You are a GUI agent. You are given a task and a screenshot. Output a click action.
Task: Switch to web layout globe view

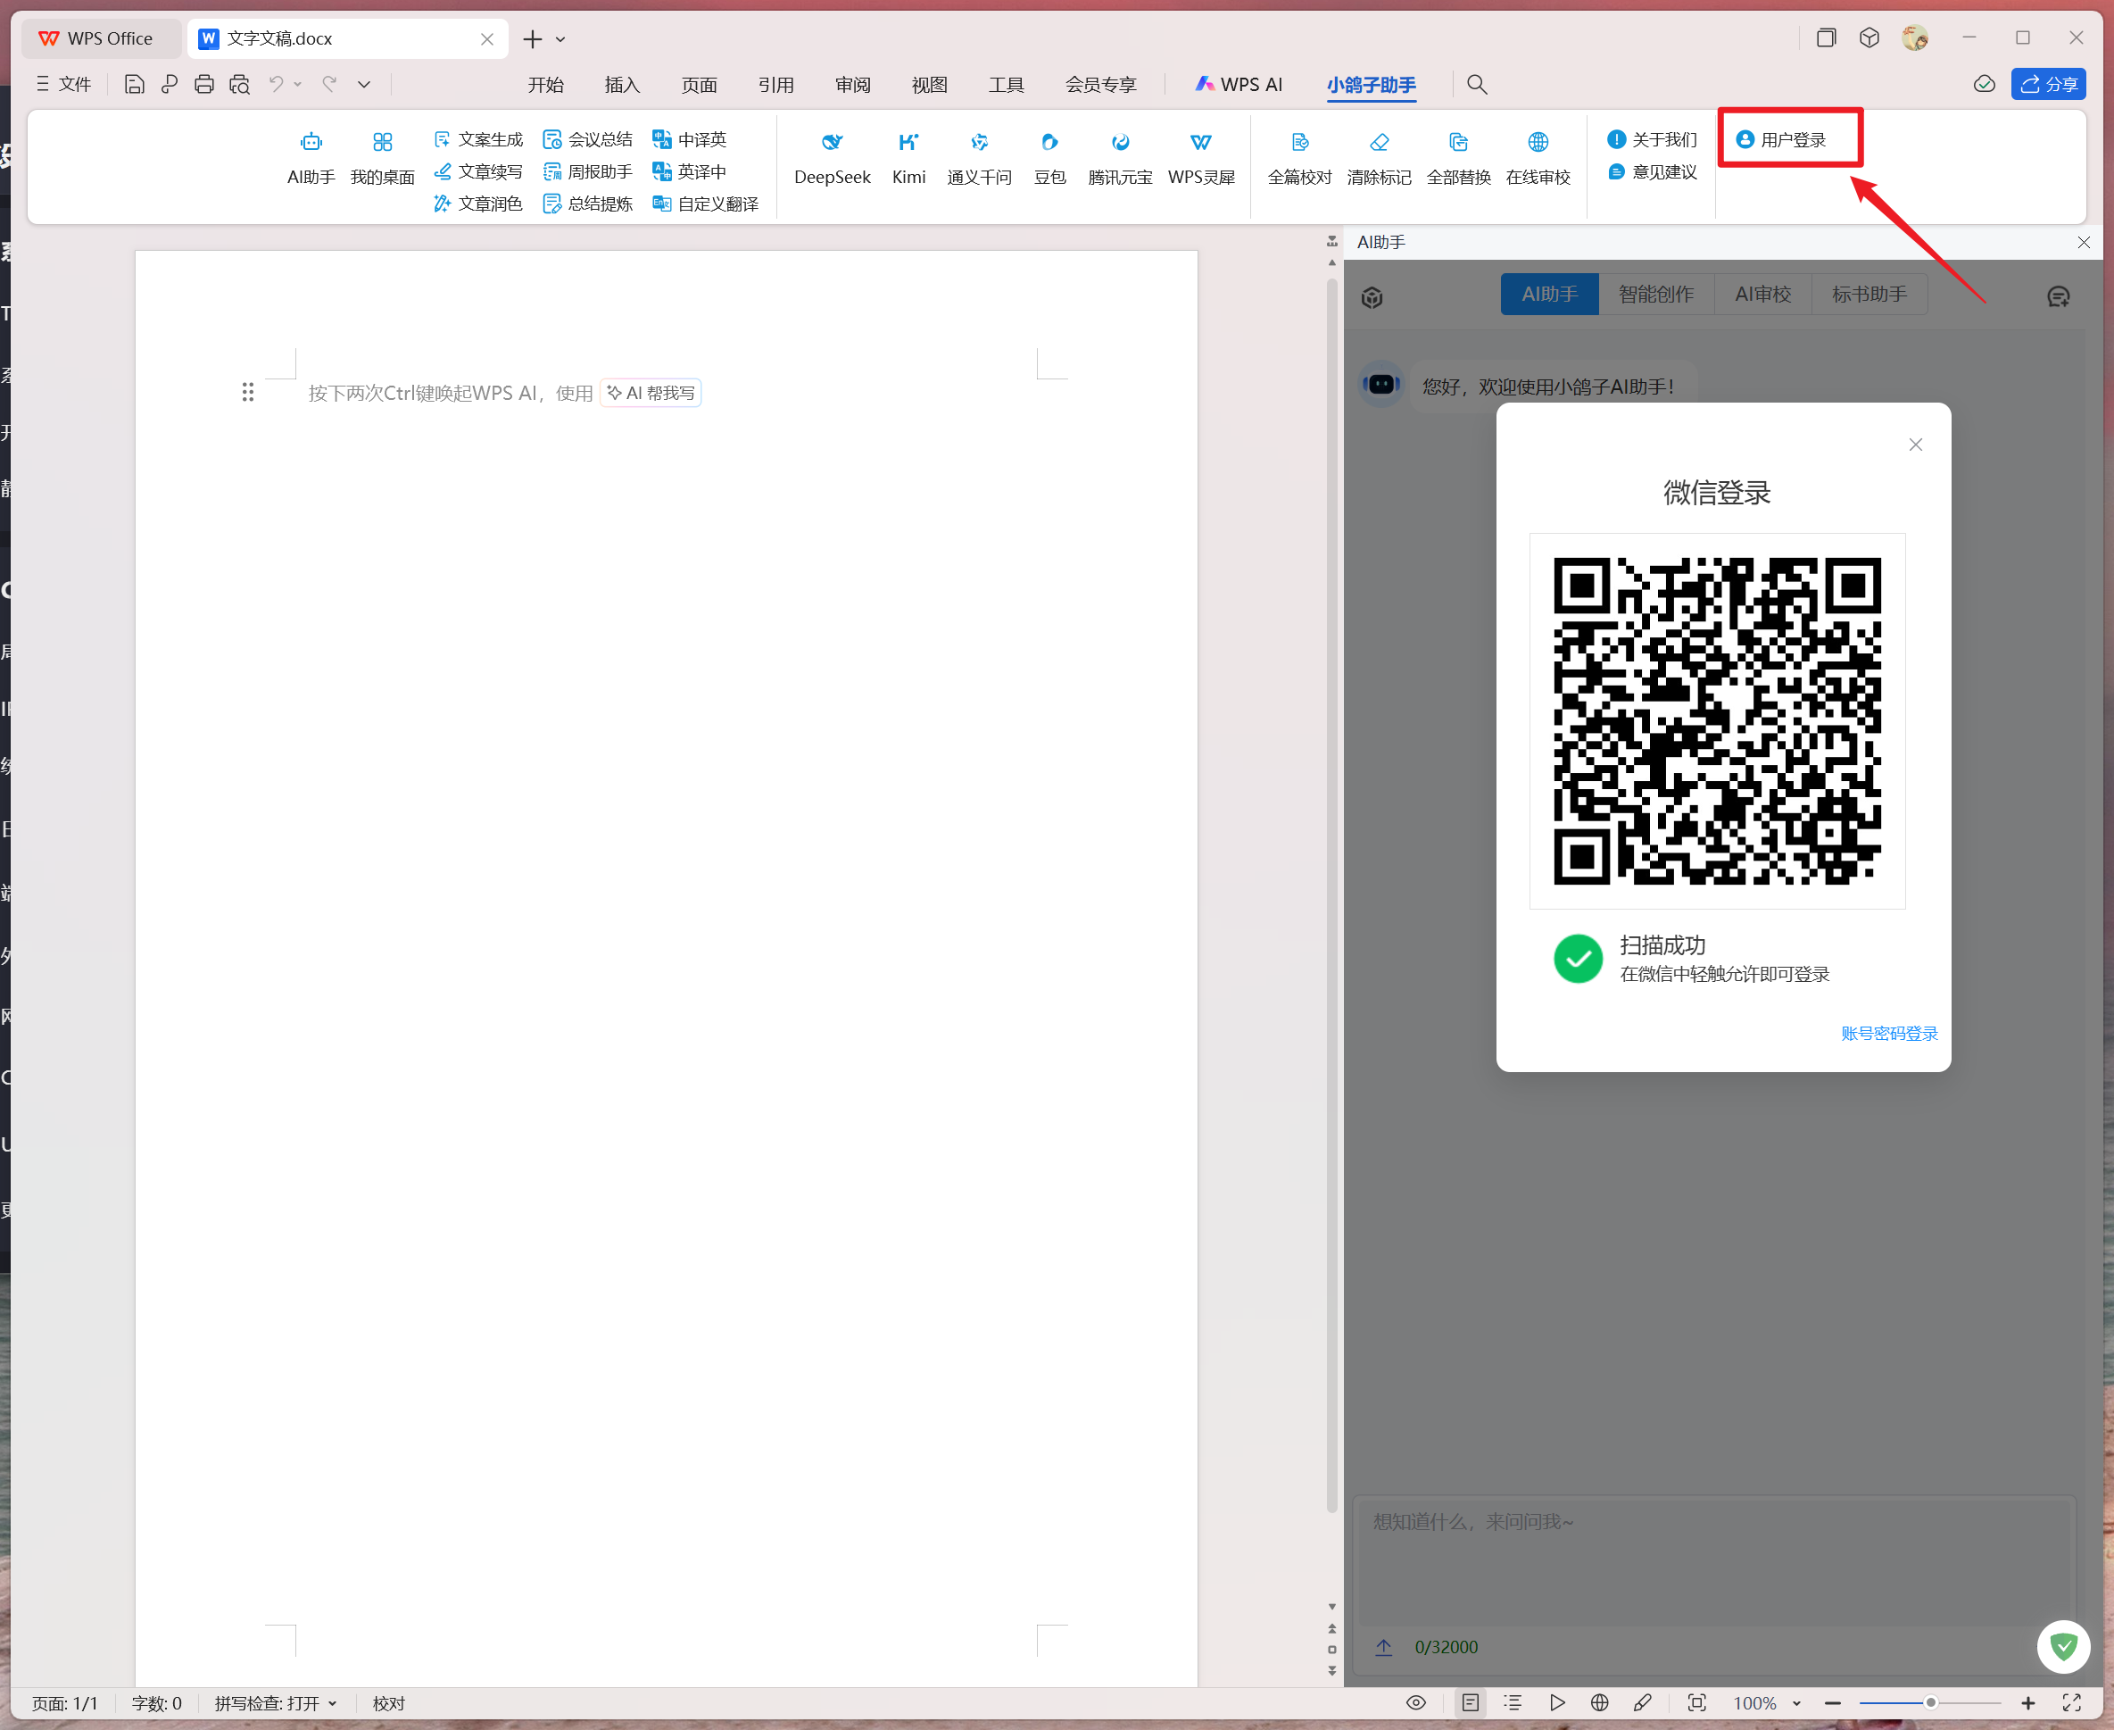[x=1600, y=1703]
